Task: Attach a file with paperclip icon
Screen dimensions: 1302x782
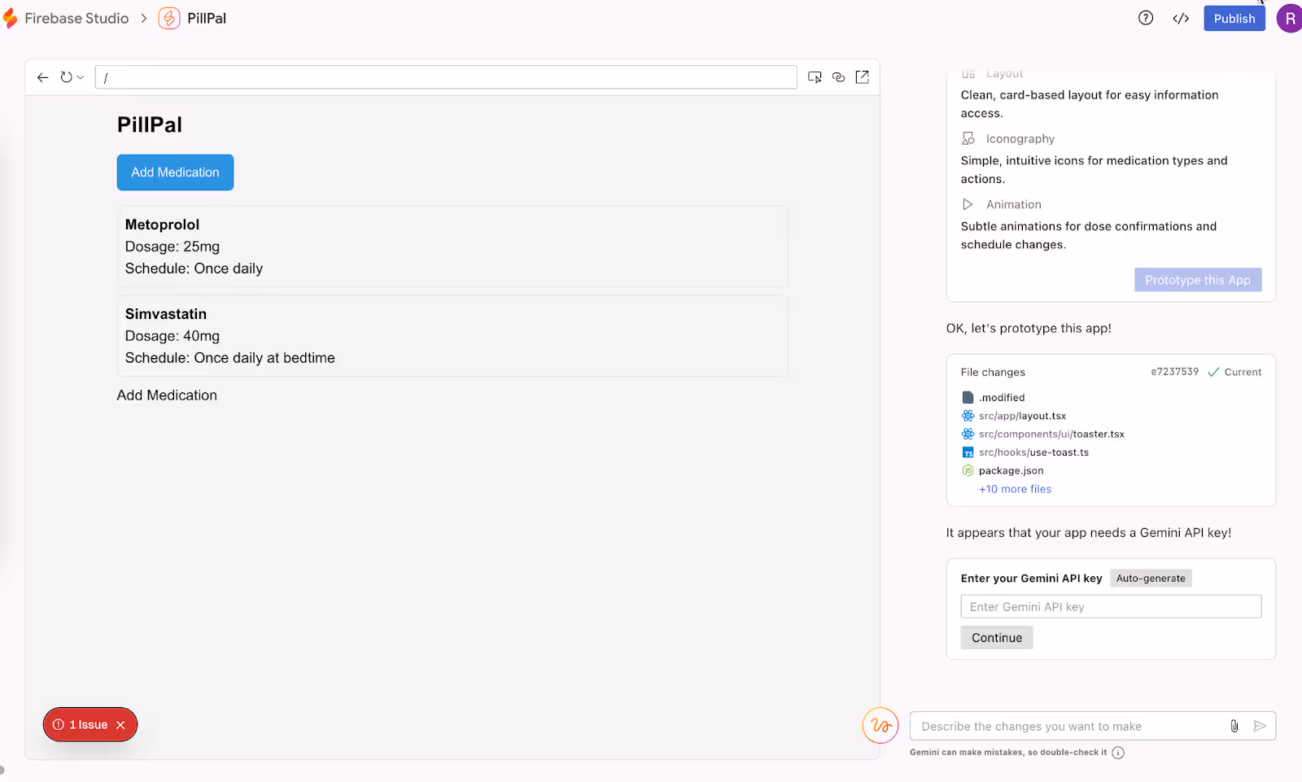Action: point(1234,726)
